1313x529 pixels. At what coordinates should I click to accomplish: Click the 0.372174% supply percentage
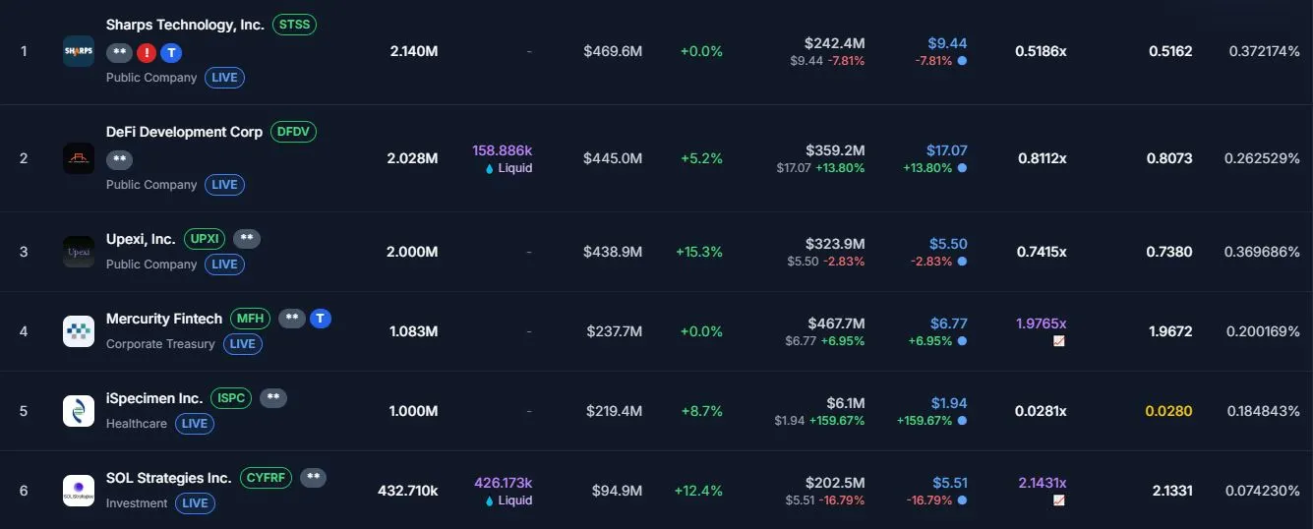(1265, 51)
